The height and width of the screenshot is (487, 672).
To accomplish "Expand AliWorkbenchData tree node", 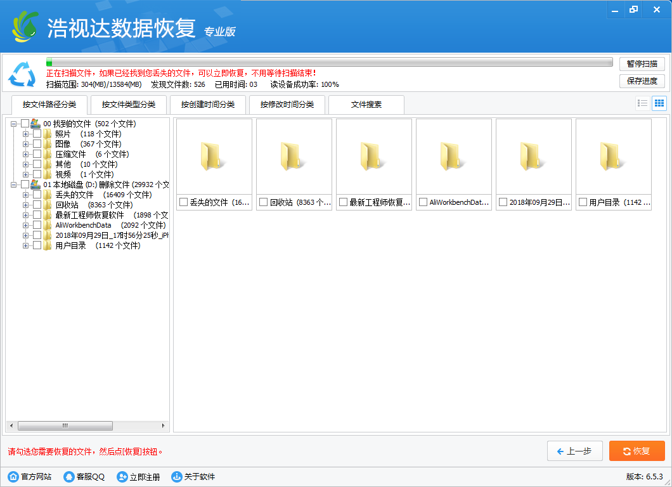I will [x=26, y=225].
